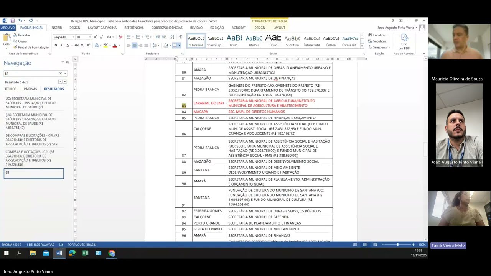This screenshot has width=491, height=276.
Task: Switch to read mode view in status bar
Action: click(x=355, y=245)
